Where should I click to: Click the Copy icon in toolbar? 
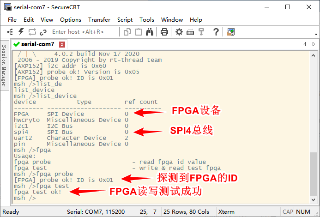click(128, 32)
